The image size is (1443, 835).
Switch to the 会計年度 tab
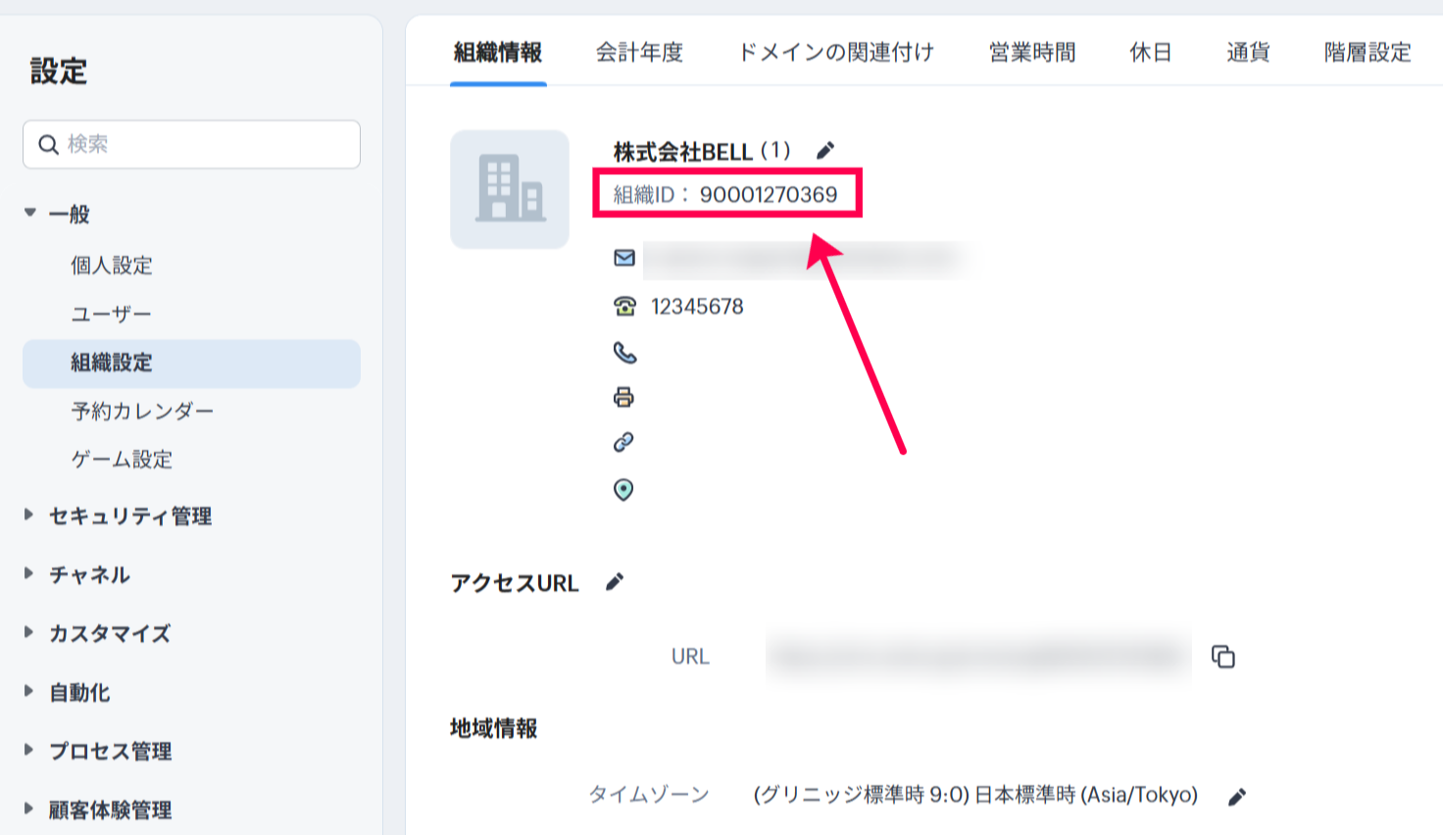[x=639, y=52]
